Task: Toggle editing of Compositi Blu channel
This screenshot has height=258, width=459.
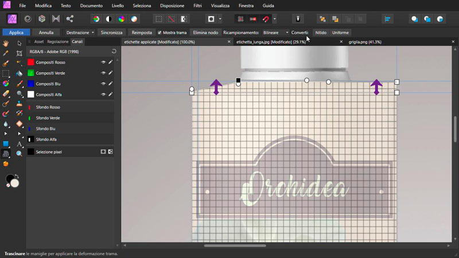Action: pyautogui.click(x=110, y=83)
